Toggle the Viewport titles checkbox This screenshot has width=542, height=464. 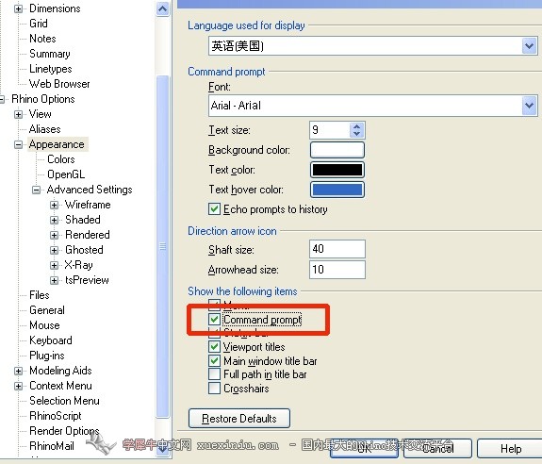pyautogui.click(x=214, y=346)
